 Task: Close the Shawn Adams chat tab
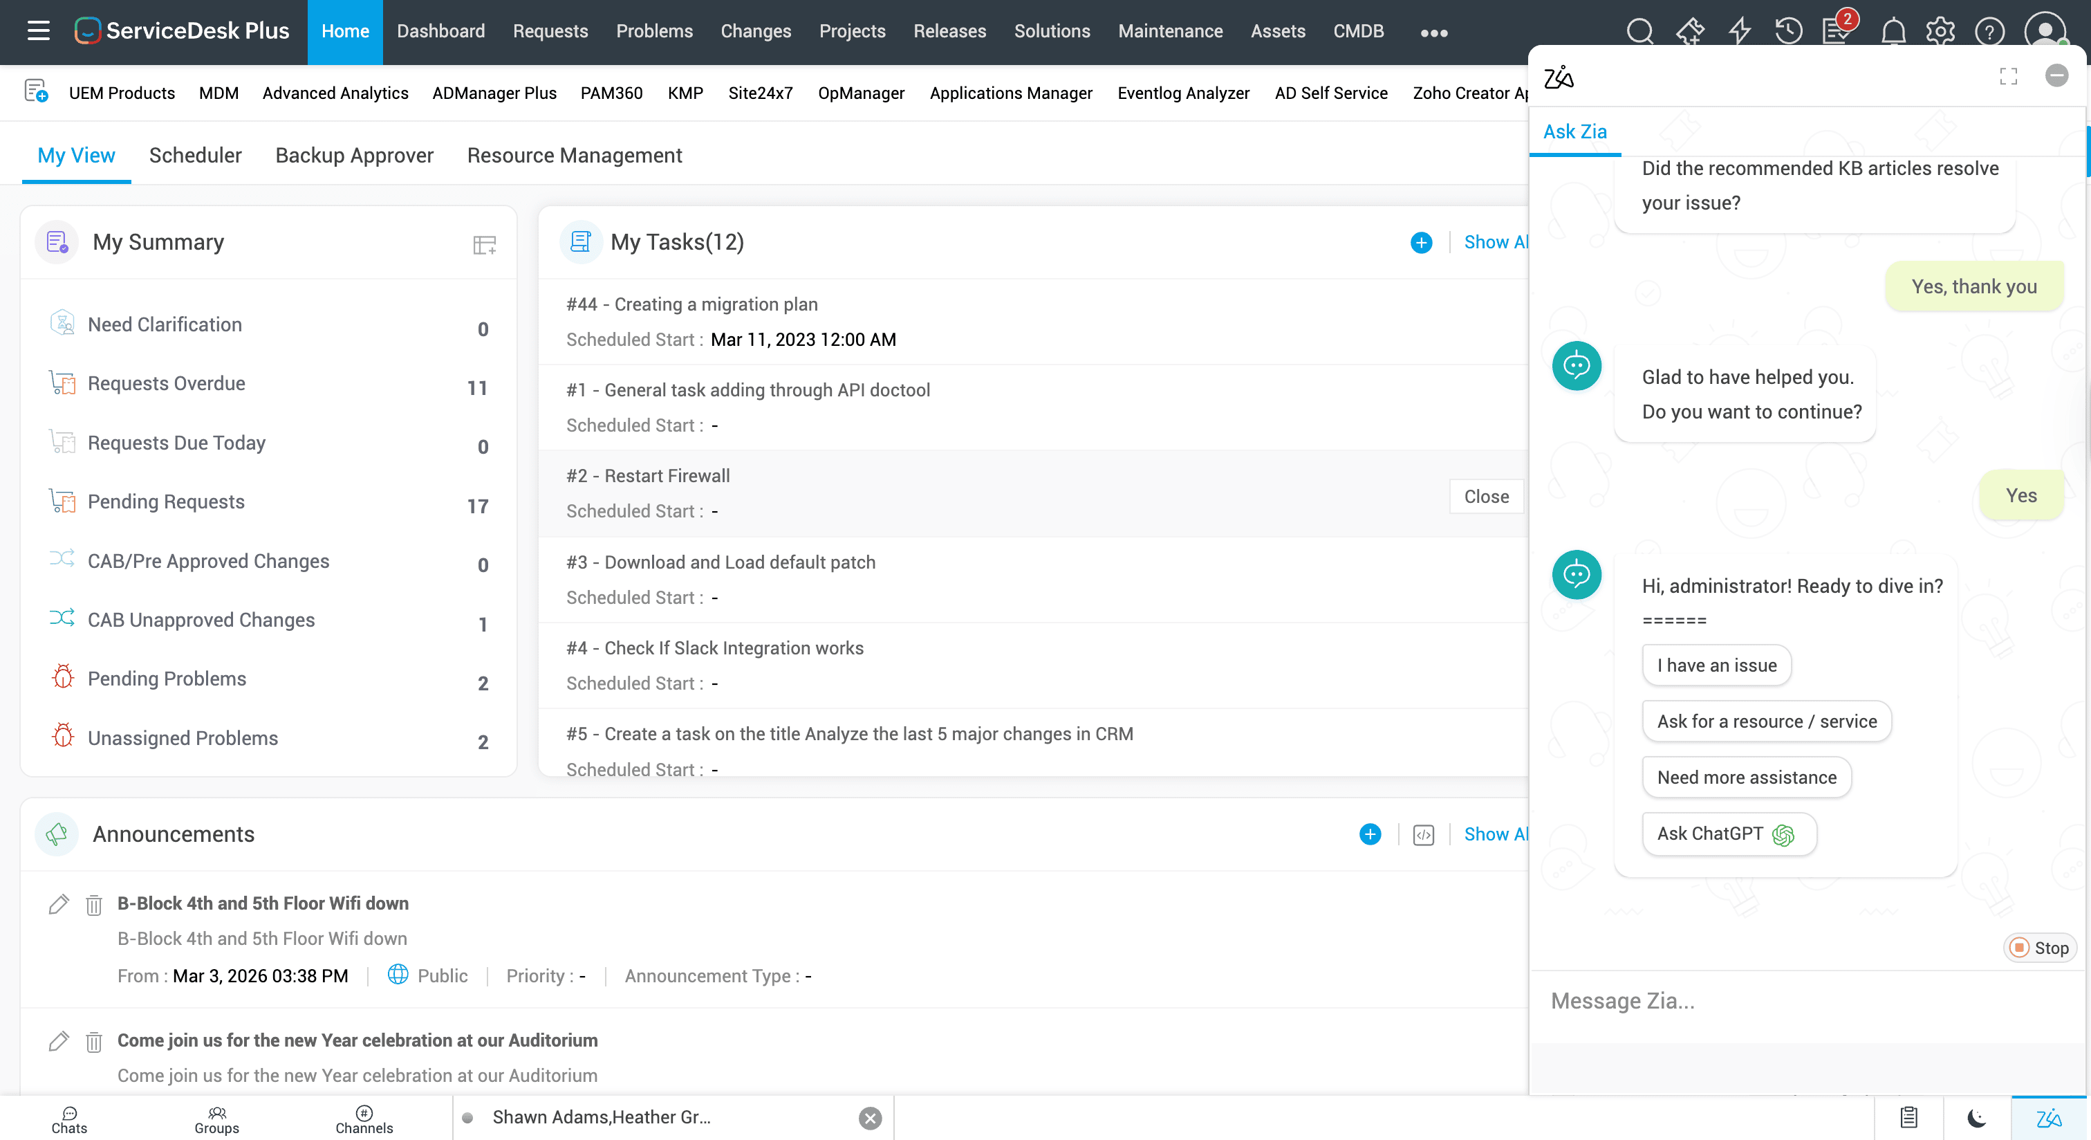click(x=869, y=1118)
